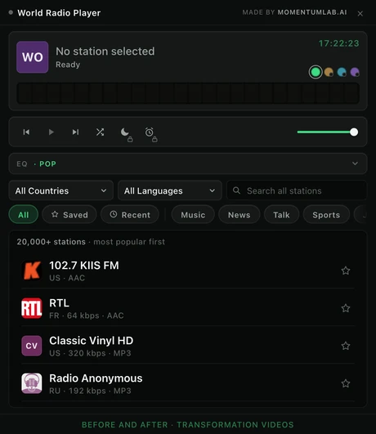Filter stations by Music
The width and height of the screenshot is (376, 434).
coord(193,214)
